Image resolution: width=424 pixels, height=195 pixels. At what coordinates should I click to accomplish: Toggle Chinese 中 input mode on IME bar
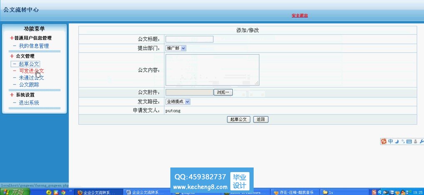390,141
